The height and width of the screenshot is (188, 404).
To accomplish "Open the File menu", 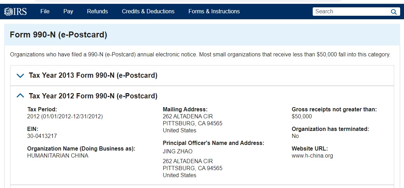I will 45,12.
